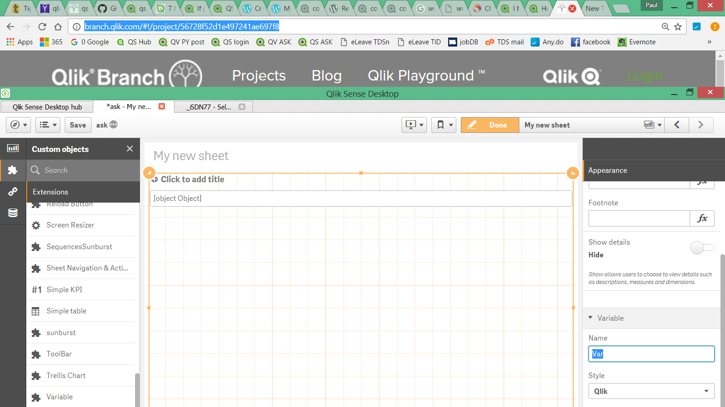Select the Trellis Chart extension
The height and width of the screenshot is (407, 725).
click(x=81, y=376)
